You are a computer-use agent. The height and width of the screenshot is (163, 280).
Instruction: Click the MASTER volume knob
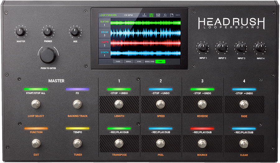pyautogui.click(x=21, y=32)
